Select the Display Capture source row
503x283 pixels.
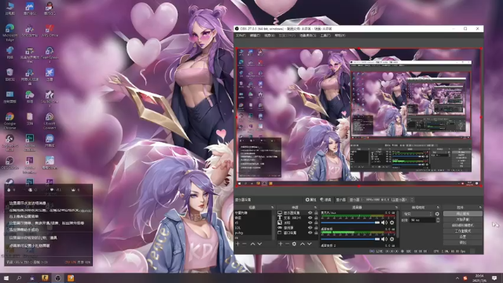pyautogui.click(x=297, y=213)
